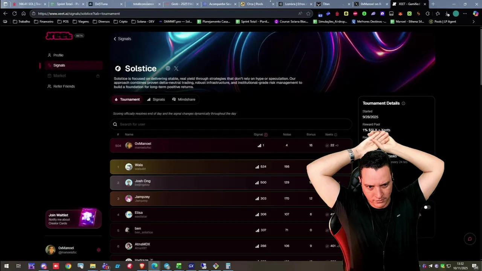
Task: Open the Titan browser tab
Action: click(334, 4)
